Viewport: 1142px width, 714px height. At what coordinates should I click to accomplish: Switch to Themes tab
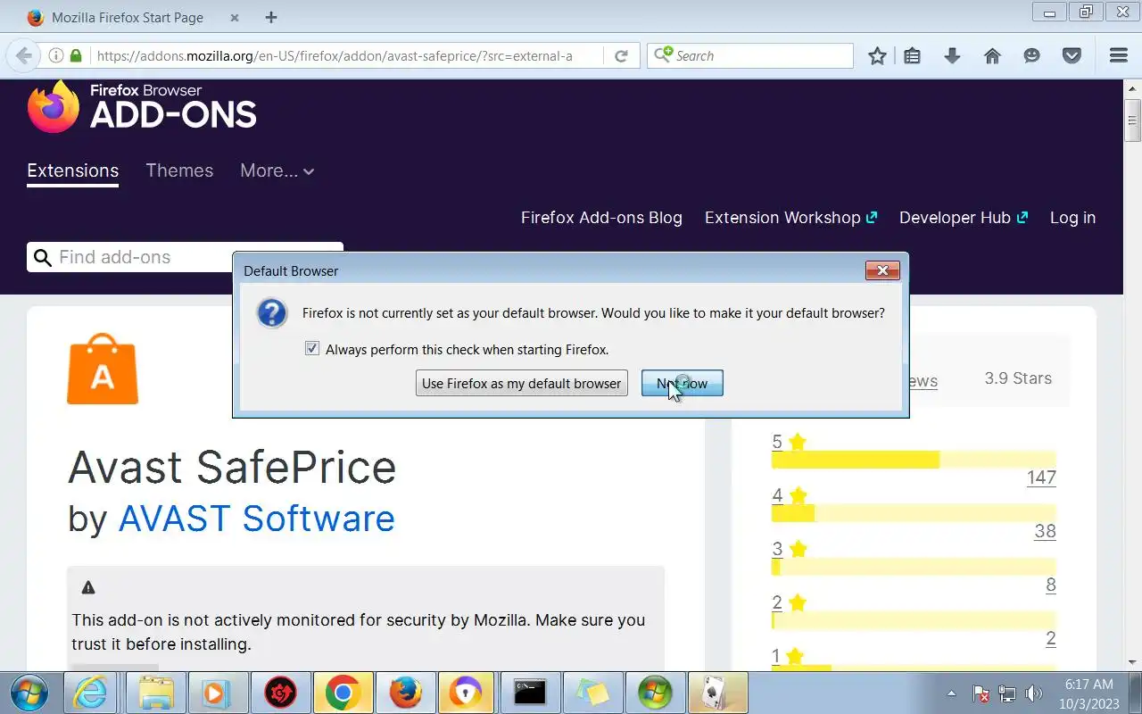[x=179, y=170]
